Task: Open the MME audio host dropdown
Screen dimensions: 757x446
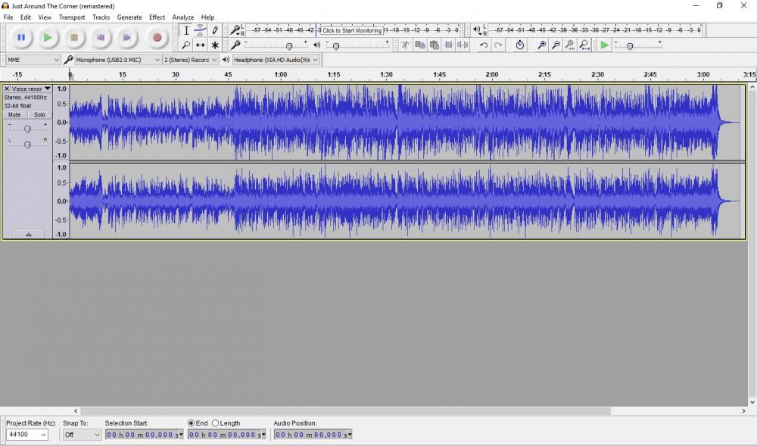Action: [x=33, y=59]
